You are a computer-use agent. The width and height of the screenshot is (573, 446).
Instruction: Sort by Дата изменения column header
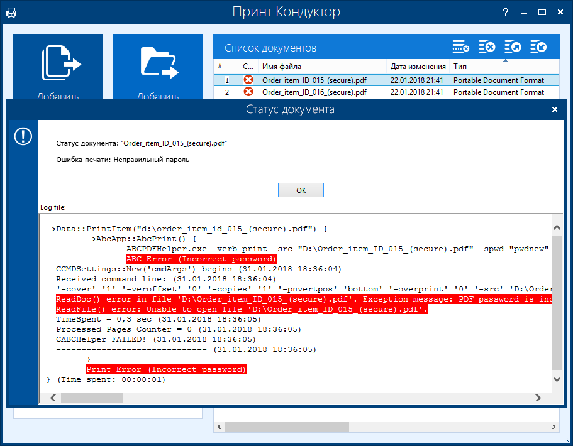(418, 67)
